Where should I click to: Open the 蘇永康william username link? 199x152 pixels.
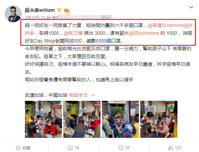coord(39,10)
